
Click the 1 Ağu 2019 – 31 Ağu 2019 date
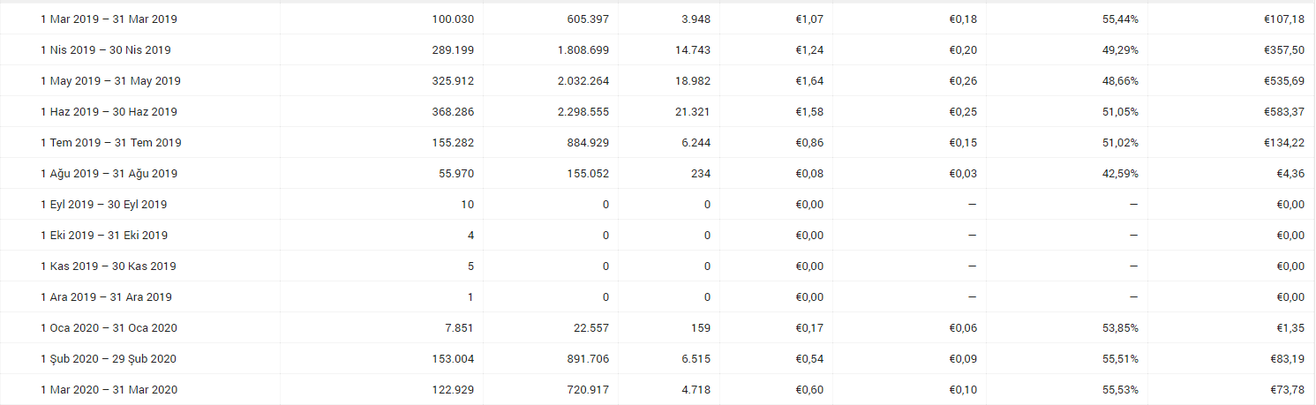[109, 174]
